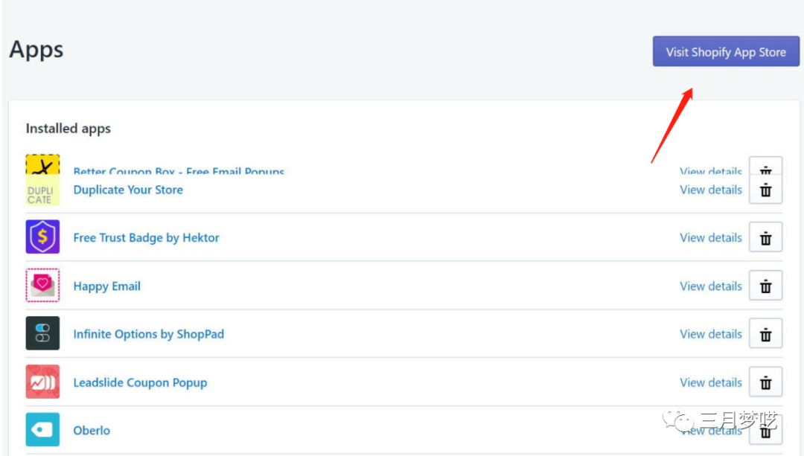804x456 pixels.
Task: Open the Happy Email app link
Action: click(106, 286)
